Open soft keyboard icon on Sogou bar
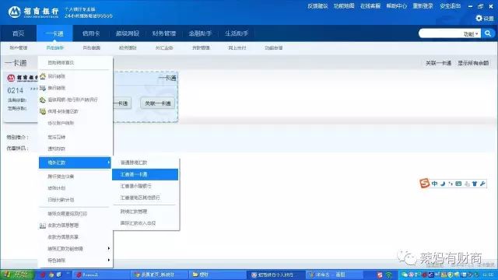Image resolution: width=498 pixels, height=280 pixels. 458,184
